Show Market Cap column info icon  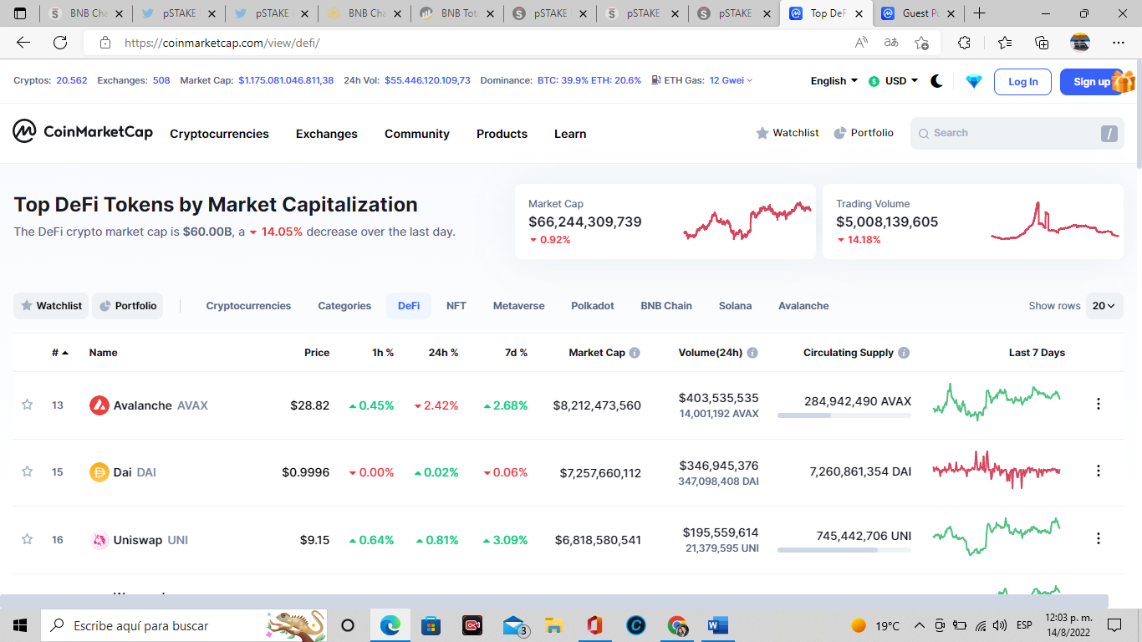click(635, 353)
